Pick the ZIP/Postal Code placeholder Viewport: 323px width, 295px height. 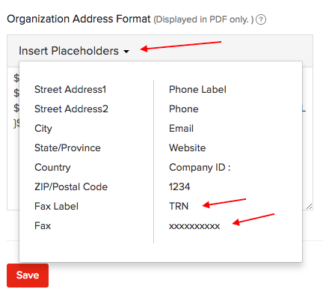71,186
